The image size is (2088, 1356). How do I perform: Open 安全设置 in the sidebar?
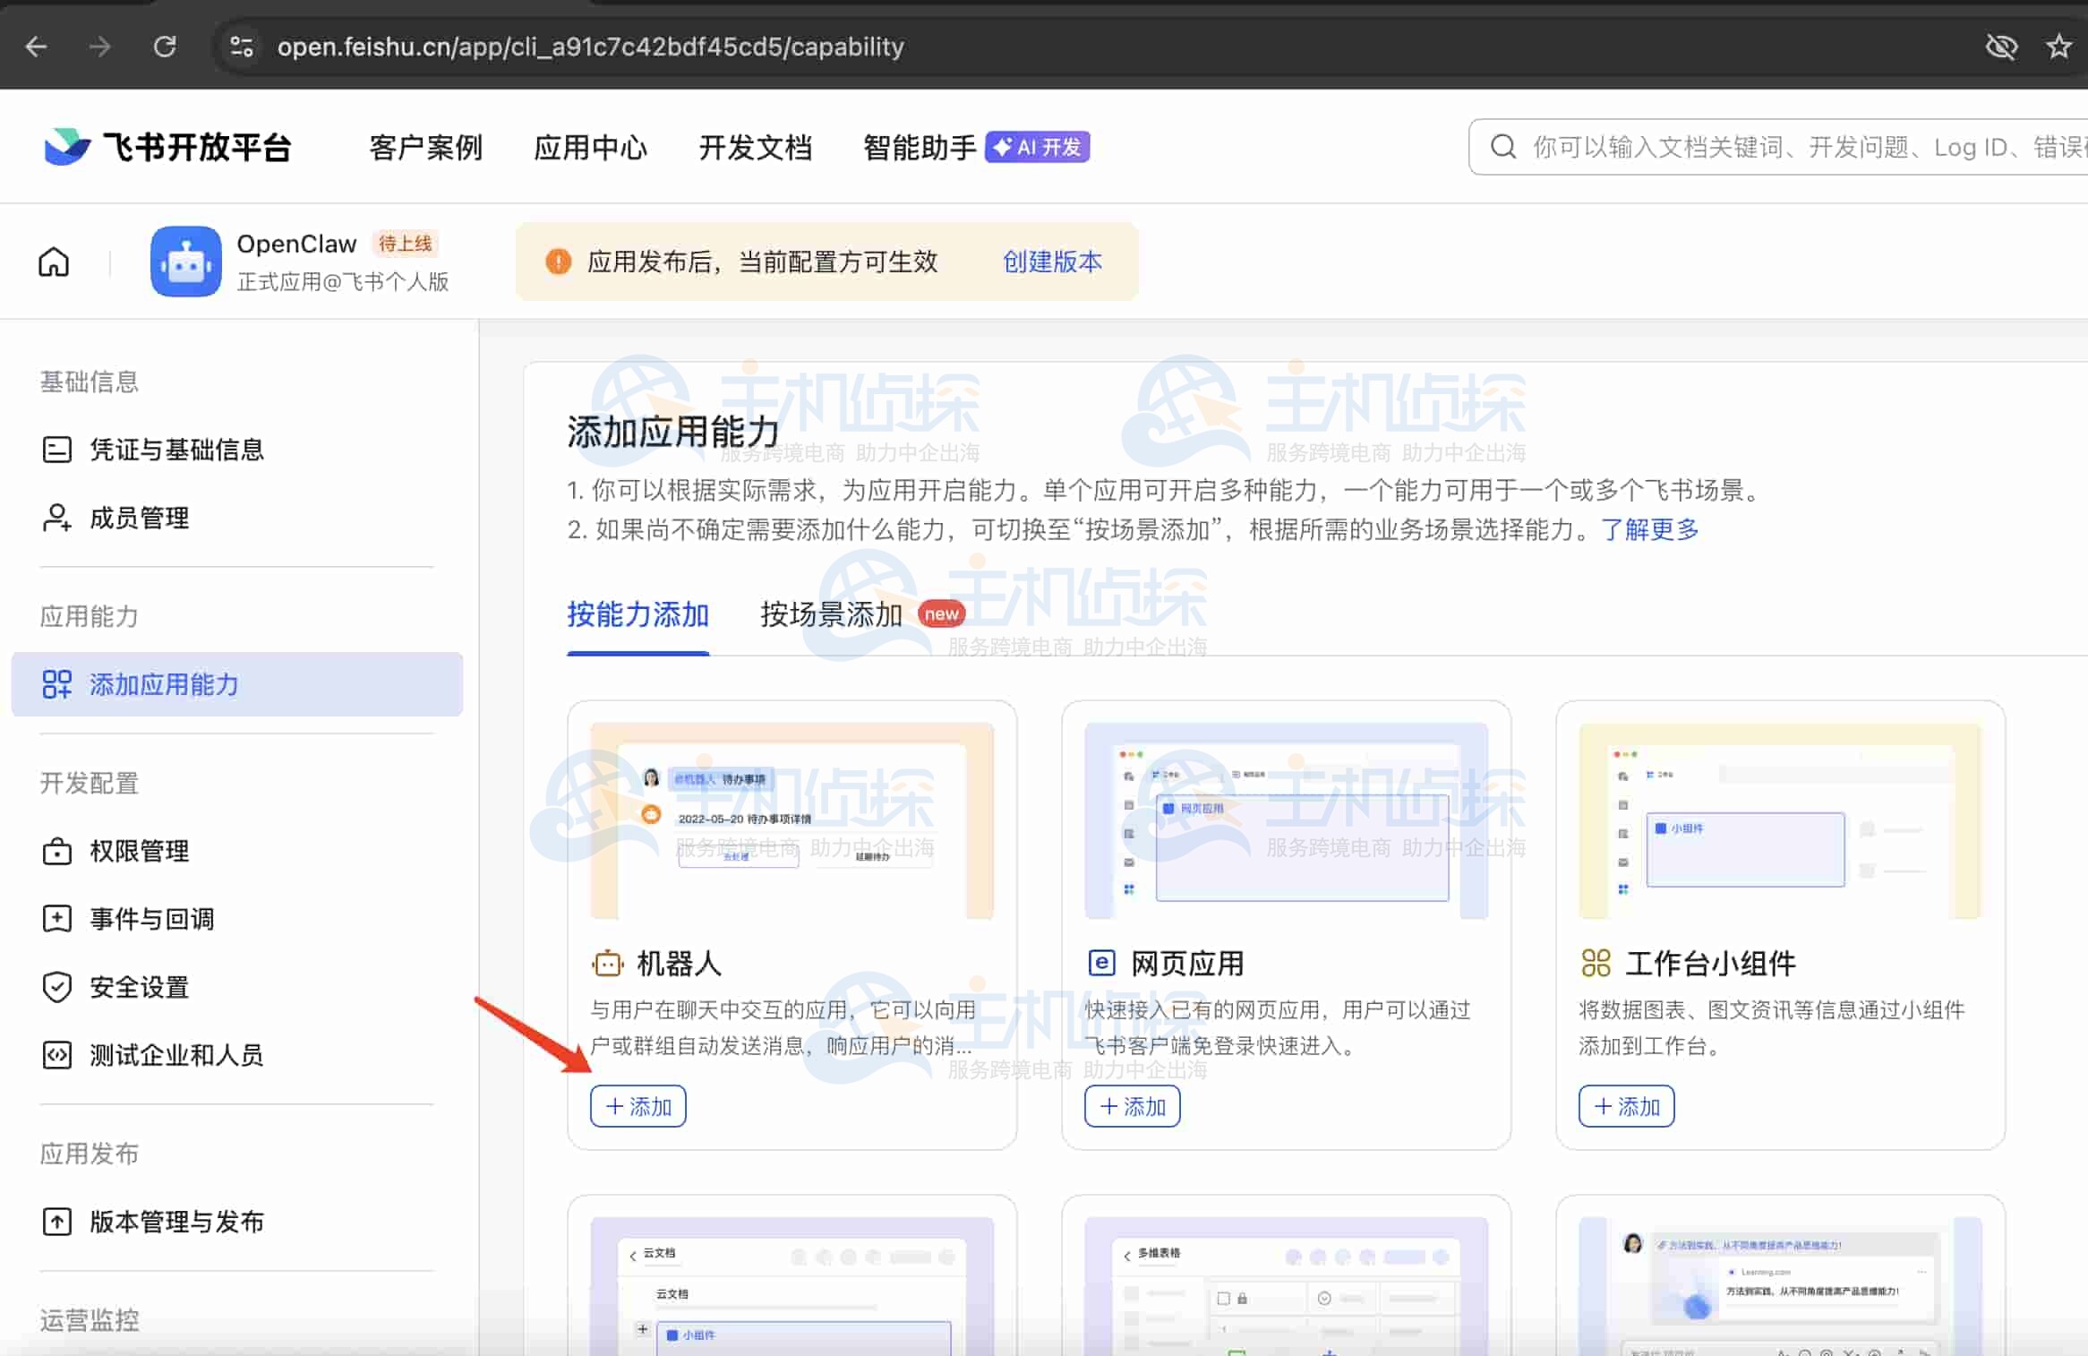139,987
